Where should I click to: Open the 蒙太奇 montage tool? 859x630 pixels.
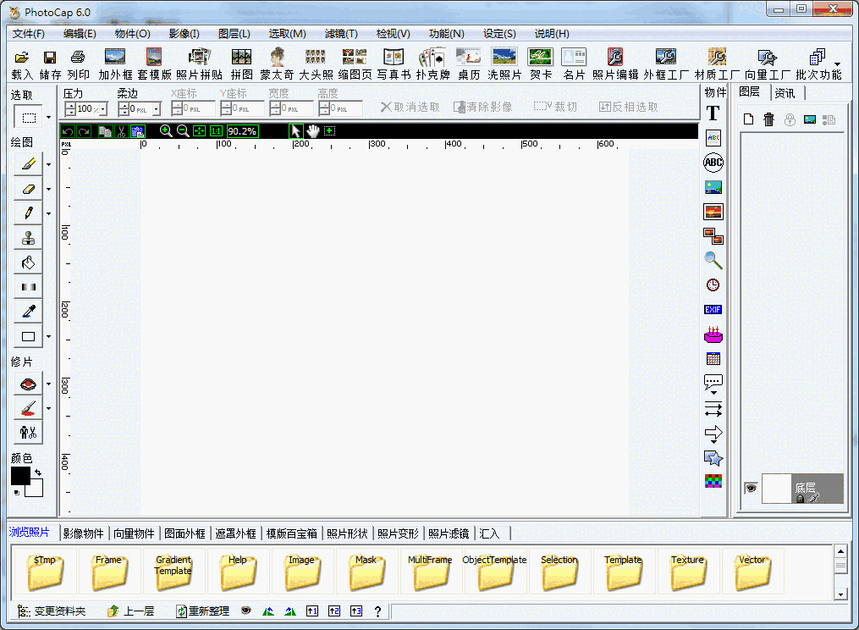pos(278,63)
